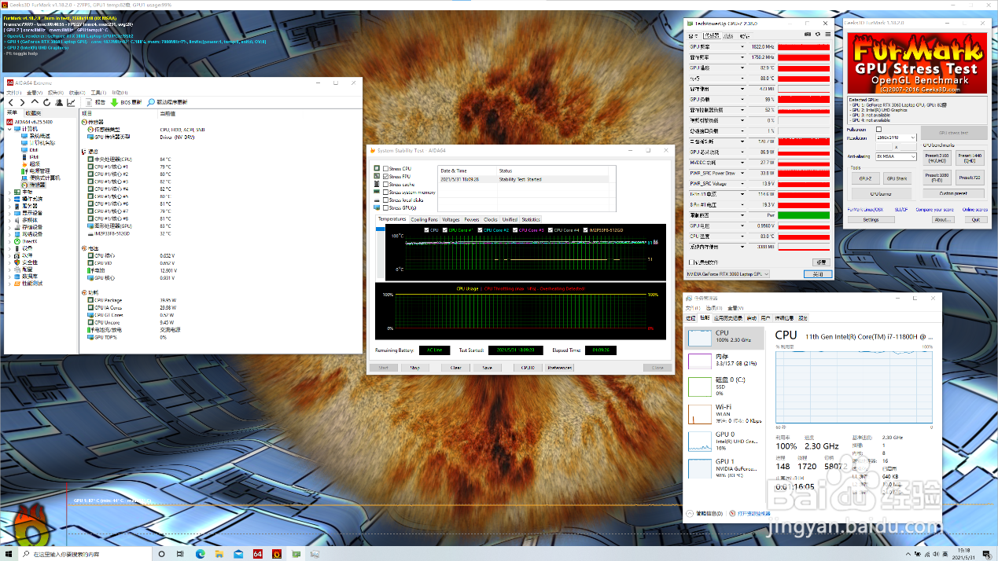Click the GPU-Z screenshot camera icon
998x561 pixels.
[x=808, y=35]
